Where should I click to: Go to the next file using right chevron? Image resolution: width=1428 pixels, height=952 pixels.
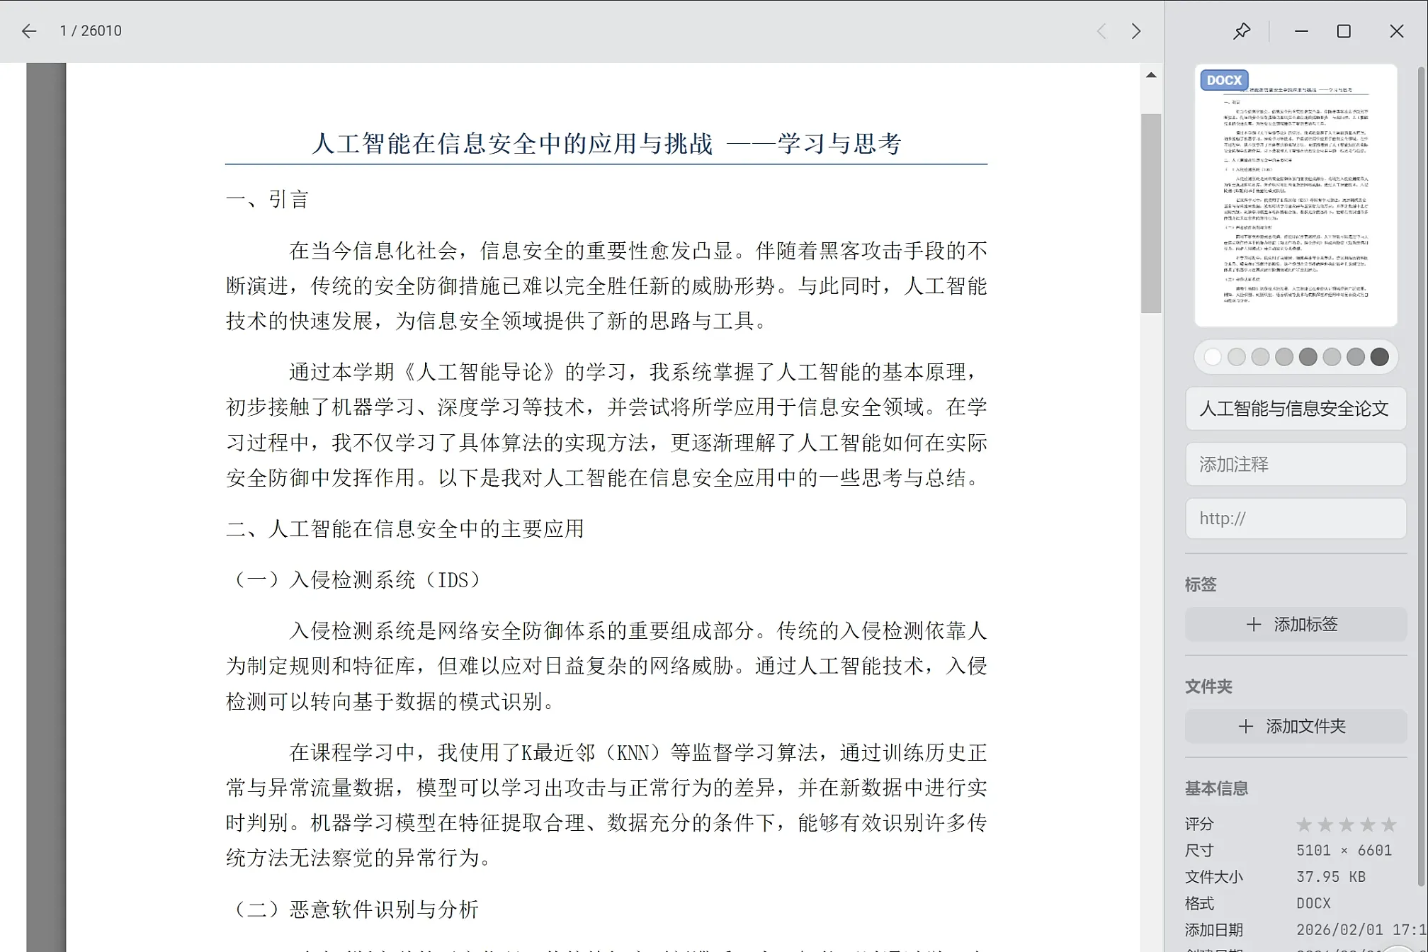[1136, 31]
